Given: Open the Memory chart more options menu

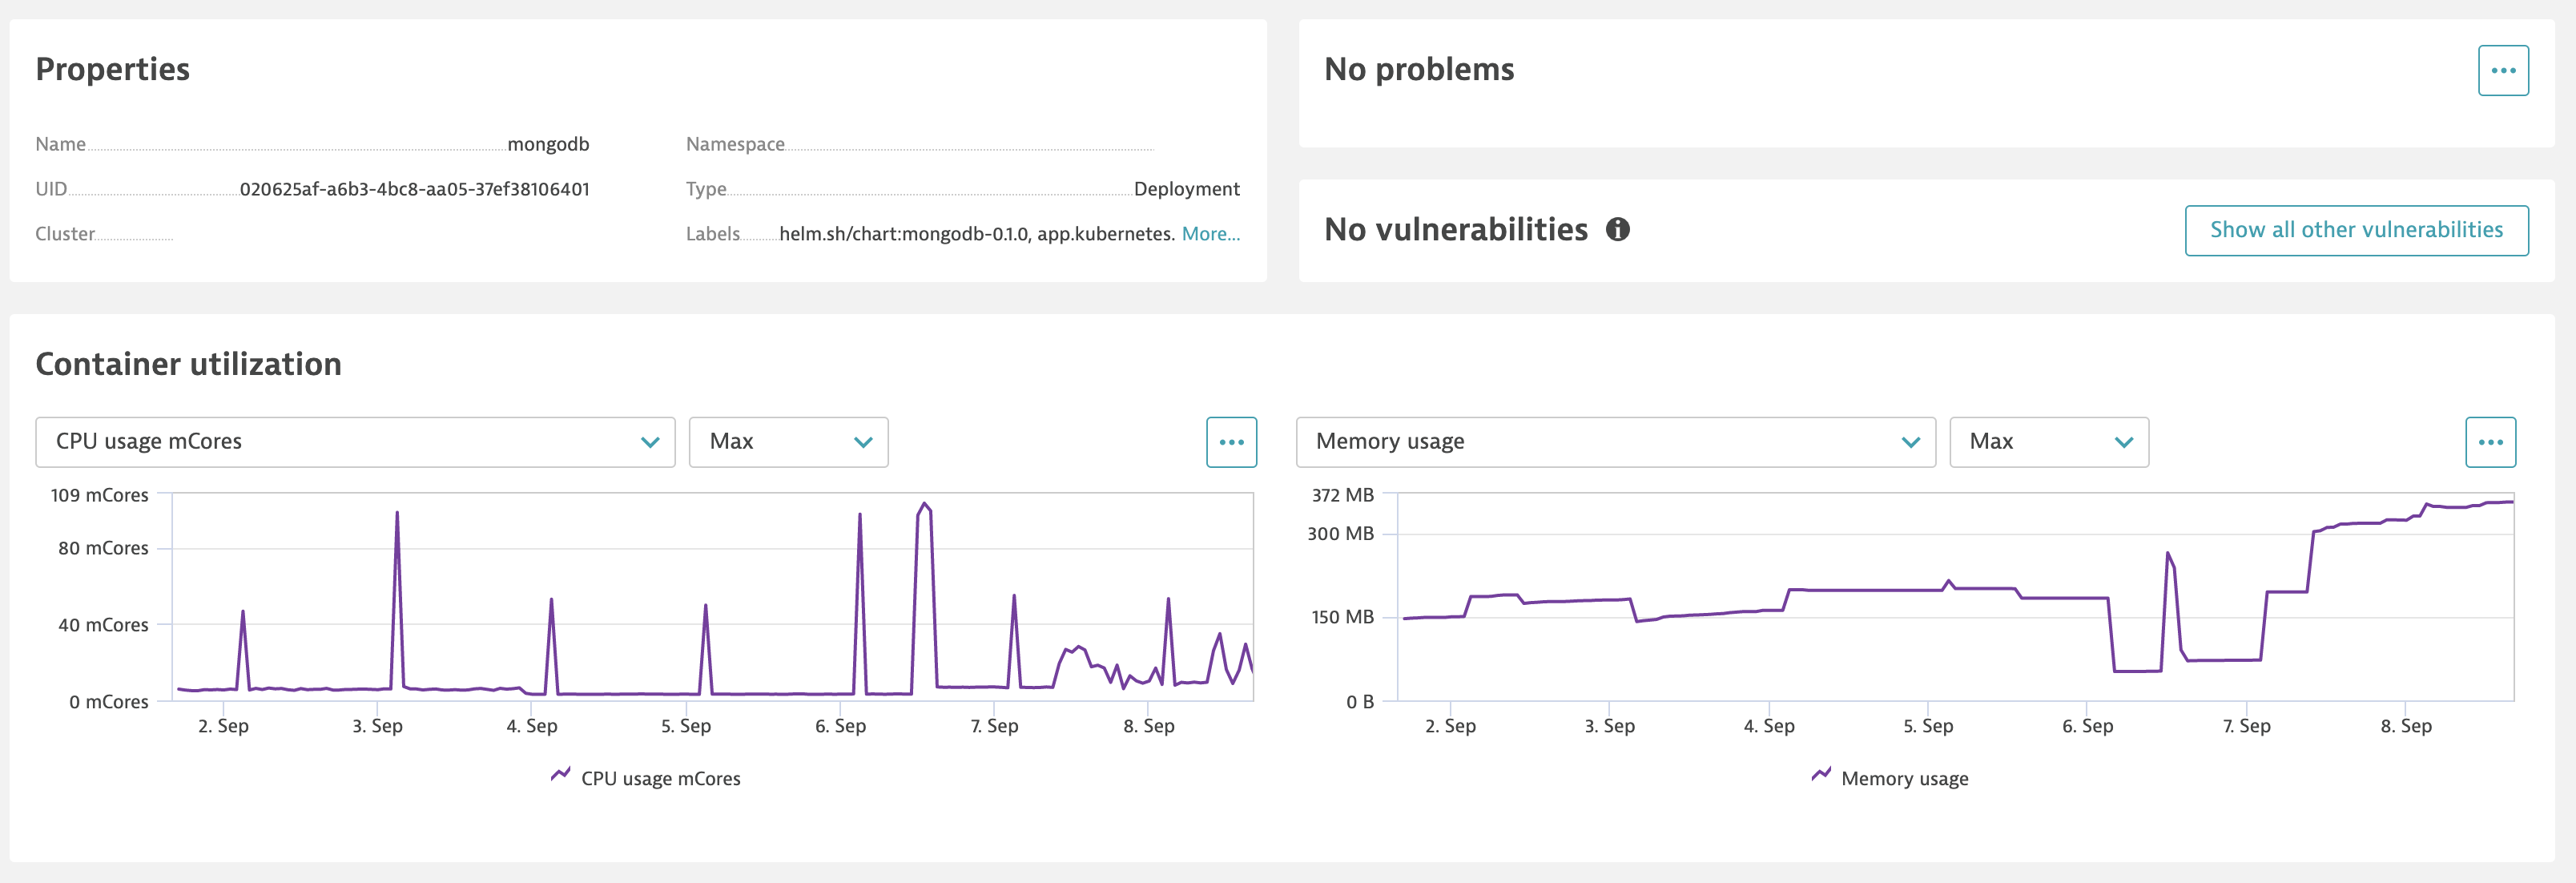Looking at the screenshot, I should click(2491, 441).
